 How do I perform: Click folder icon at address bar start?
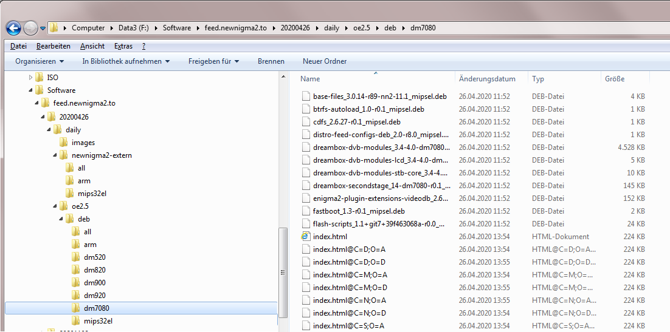[54, 28]
